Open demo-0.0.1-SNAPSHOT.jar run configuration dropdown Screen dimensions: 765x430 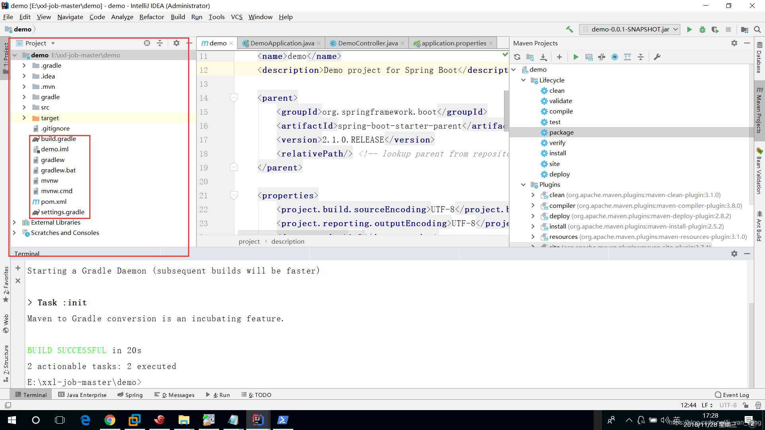pyautogui.click(x=630, y=29)
